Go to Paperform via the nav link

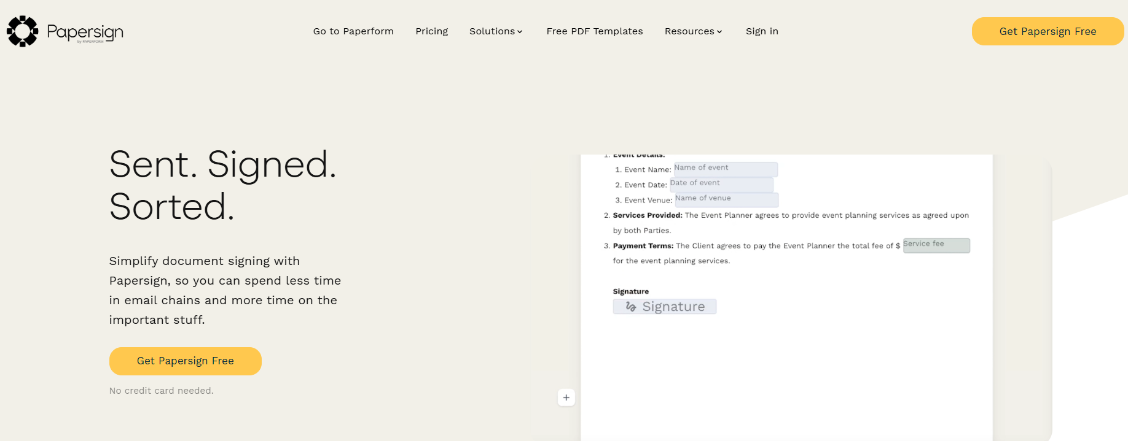(353, 31)
